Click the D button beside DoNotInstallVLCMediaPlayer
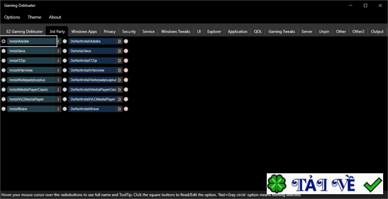The image size is (388, 199). [x=119, y=99]
